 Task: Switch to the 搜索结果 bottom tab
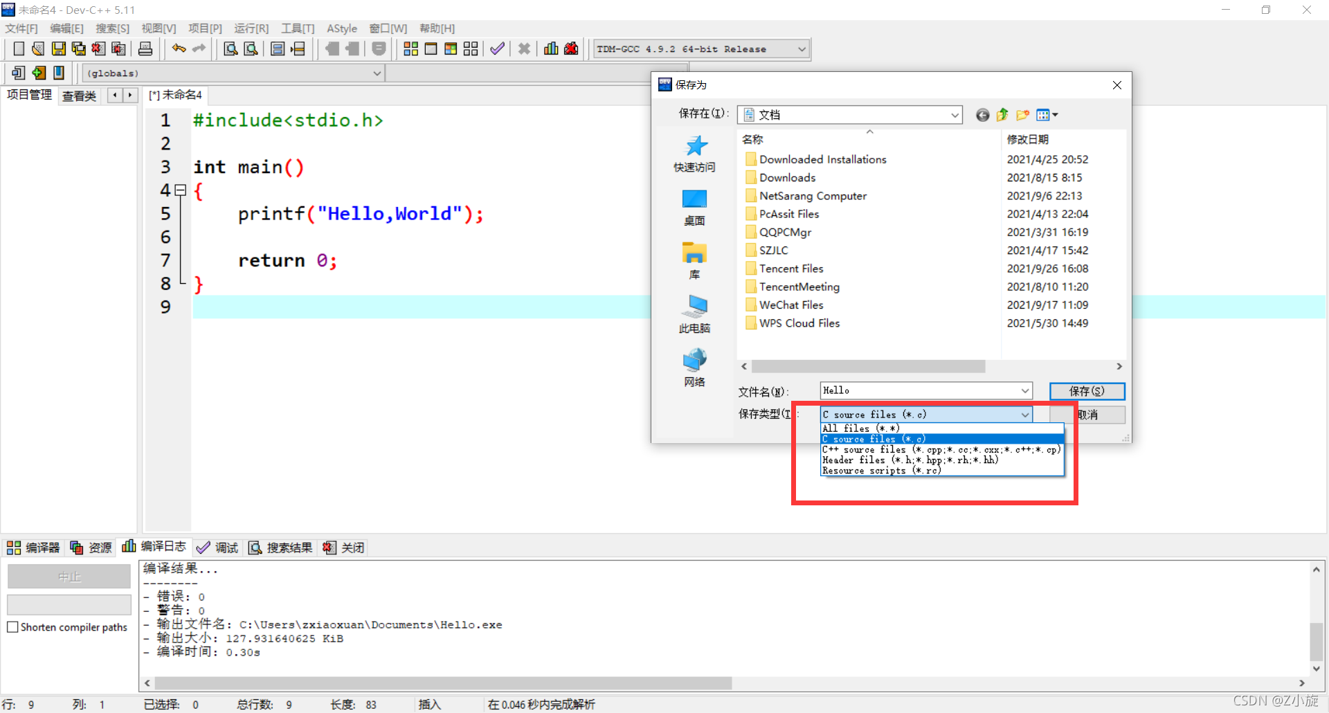tap(280, 548)
